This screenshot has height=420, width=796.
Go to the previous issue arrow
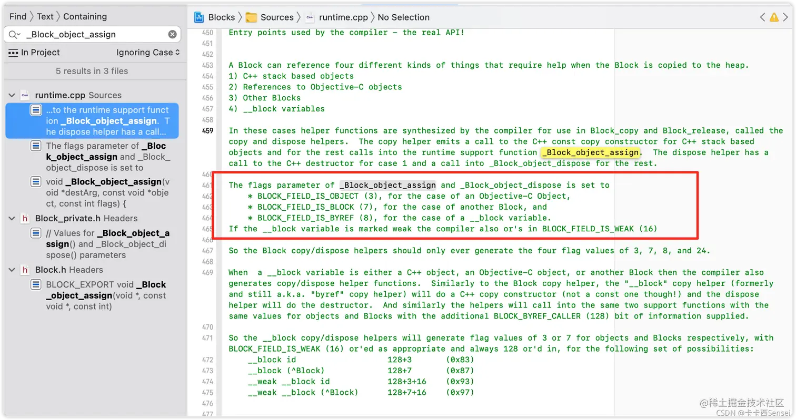(762, 17)
